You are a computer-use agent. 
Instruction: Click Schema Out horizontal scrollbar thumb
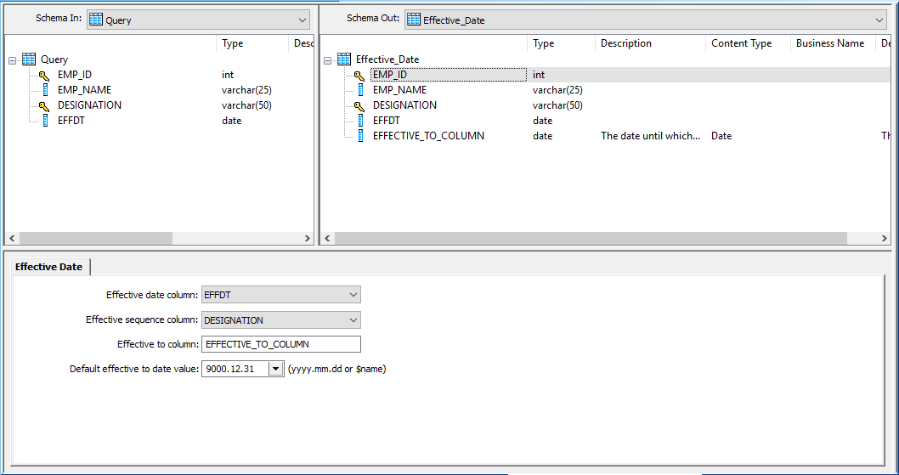[591, 238]
